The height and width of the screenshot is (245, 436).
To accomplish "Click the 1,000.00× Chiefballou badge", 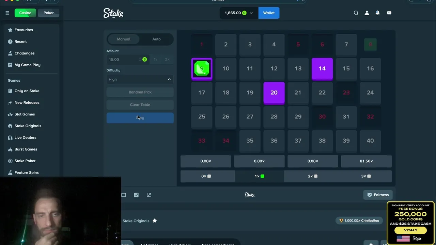I will click(359, 220).
